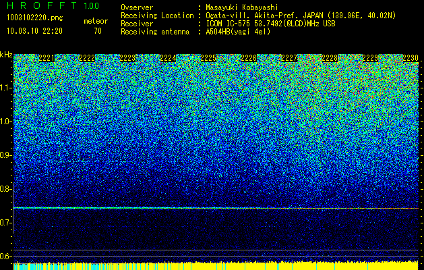This screenshot has height=270, width=424.
Task: Click the time marker 2221
Action: tap(47, 58)
